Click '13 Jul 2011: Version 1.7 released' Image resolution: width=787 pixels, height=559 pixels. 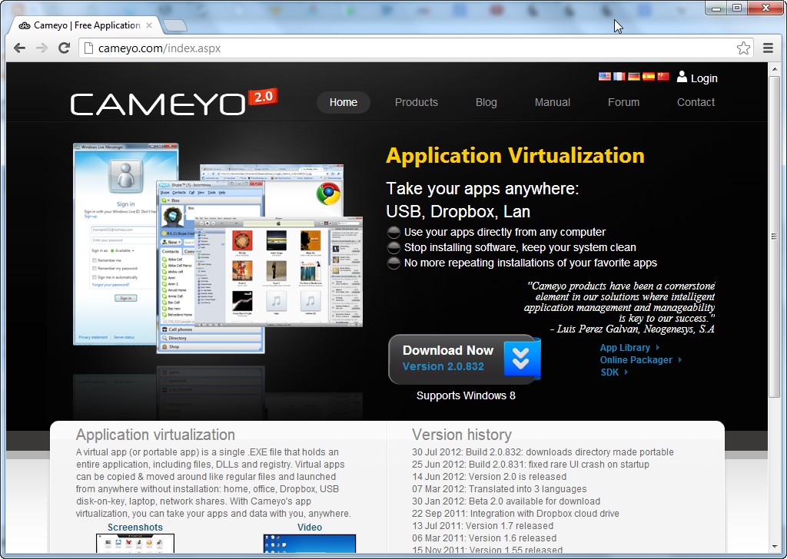483,525
